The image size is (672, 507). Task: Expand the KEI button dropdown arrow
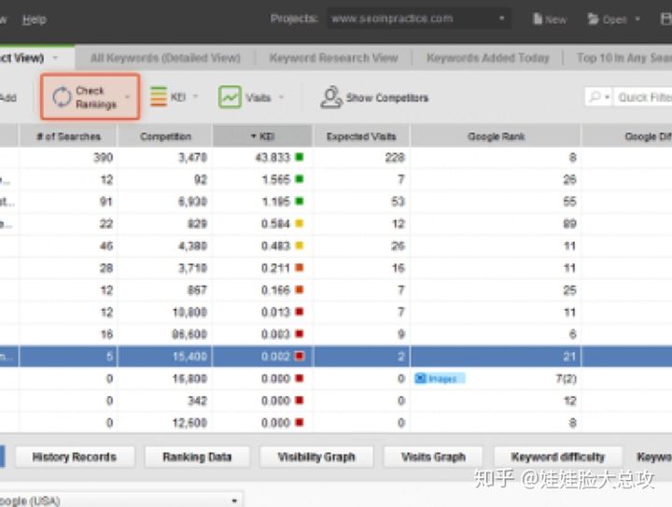[195, 96]
